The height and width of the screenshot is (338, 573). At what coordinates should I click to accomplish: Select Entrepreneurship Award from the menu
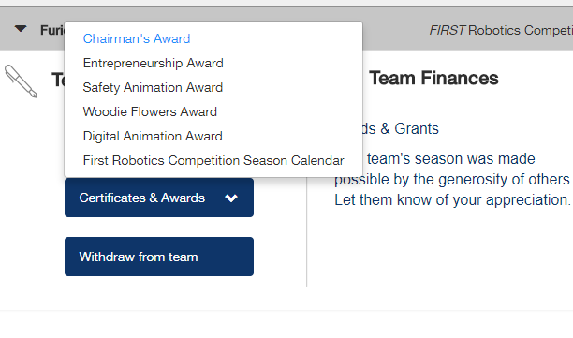154,64
